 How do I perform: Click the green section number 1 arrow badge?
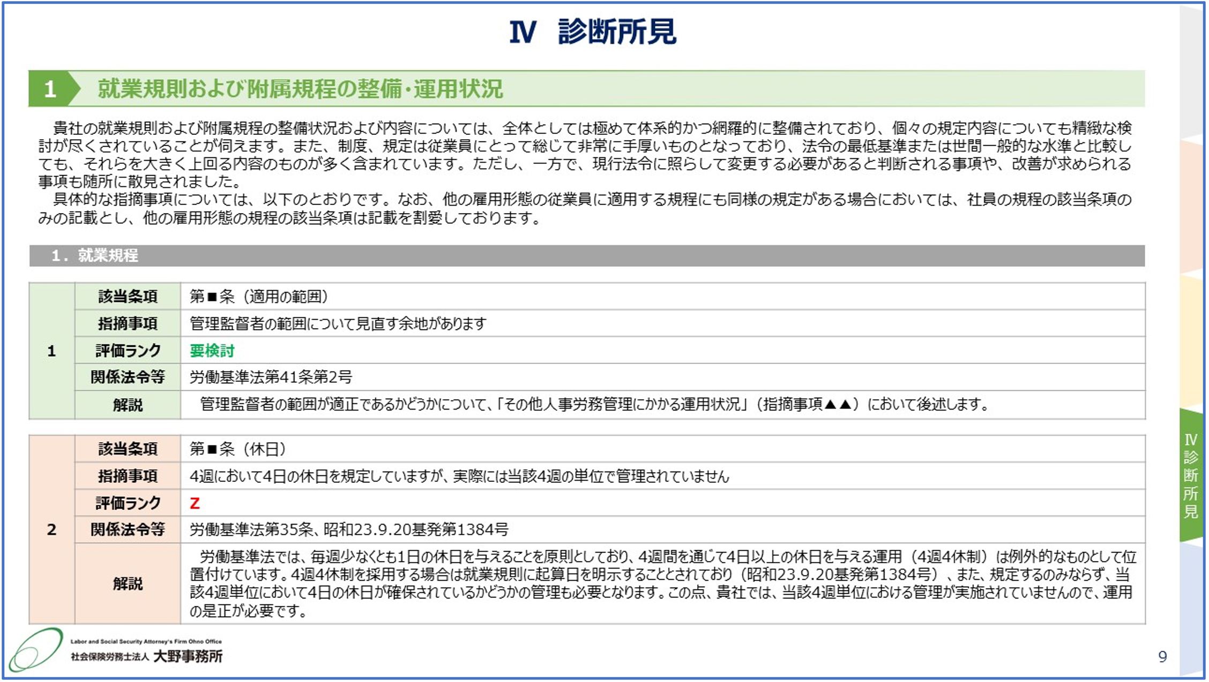pyautogui.click(x=54, y=89)
